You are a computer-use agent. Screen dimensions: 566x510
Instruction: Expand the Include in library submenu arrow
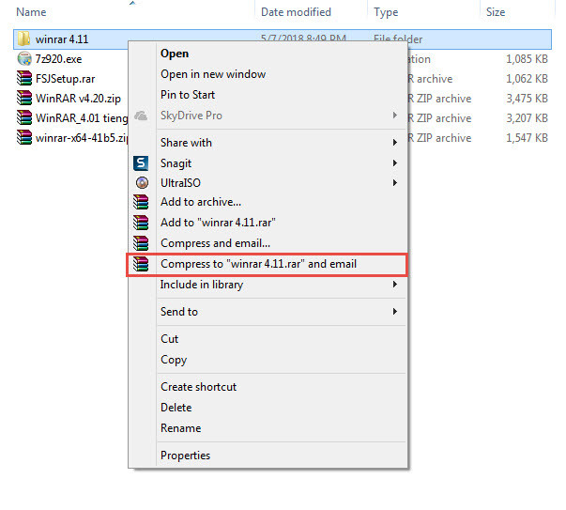coord(395,285)
